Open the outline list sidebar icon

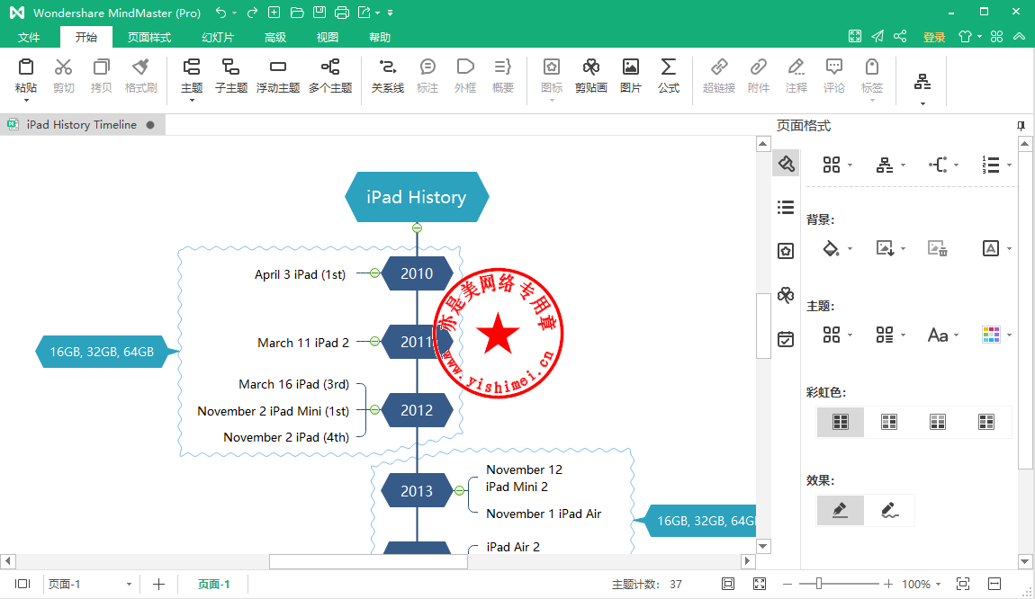tap(786, 208)
